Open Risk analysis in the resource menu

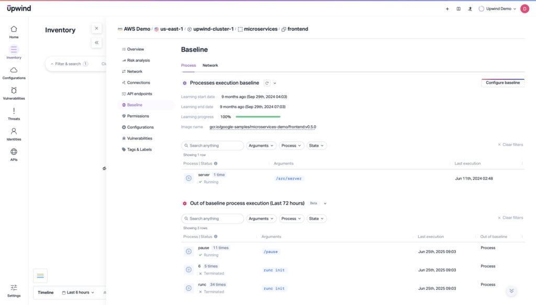138,61
